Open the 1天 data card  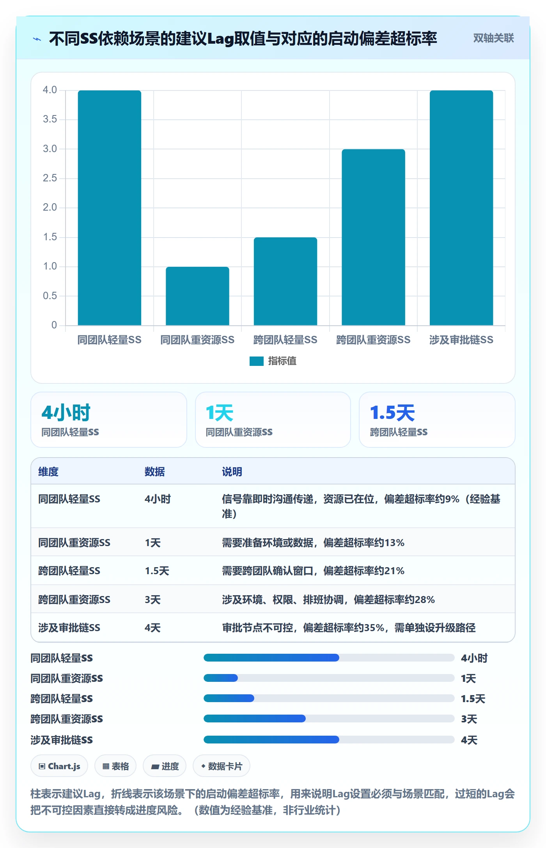[273, 420]
